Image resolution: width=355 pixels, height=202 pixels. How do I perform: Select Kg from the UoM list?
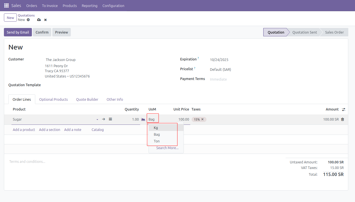(156, 128)
